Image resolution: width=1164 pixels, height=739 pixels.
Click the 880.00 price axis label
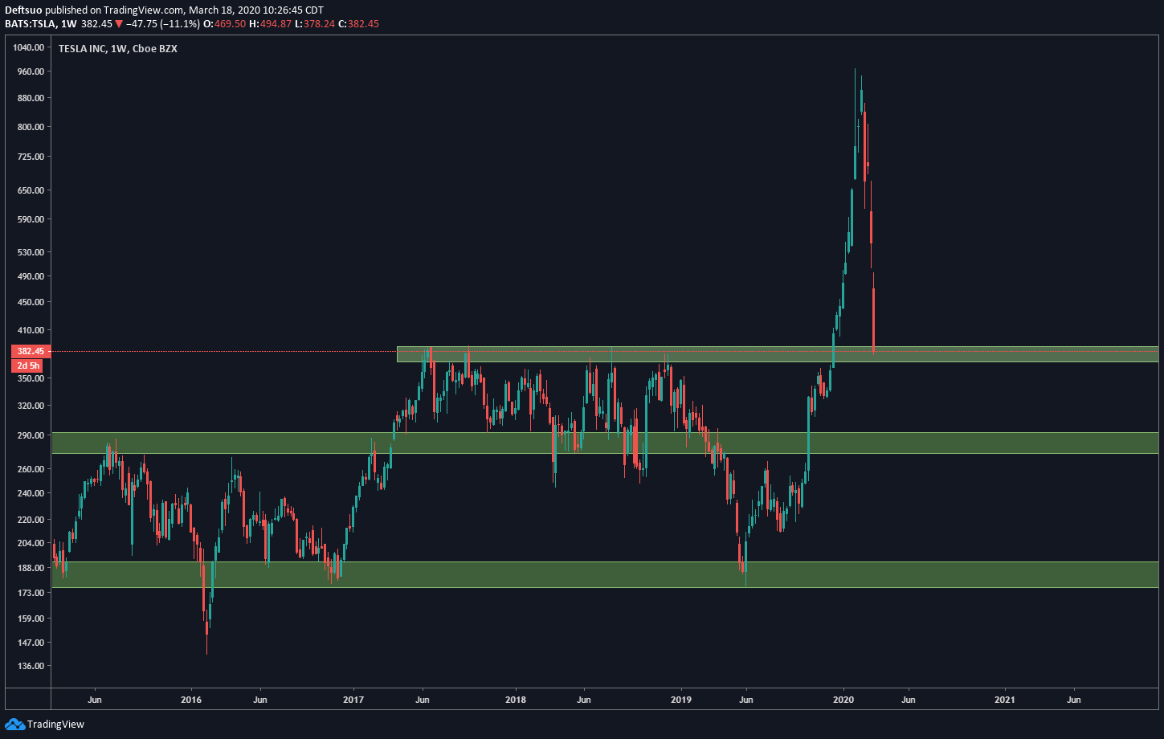[29, 98]
